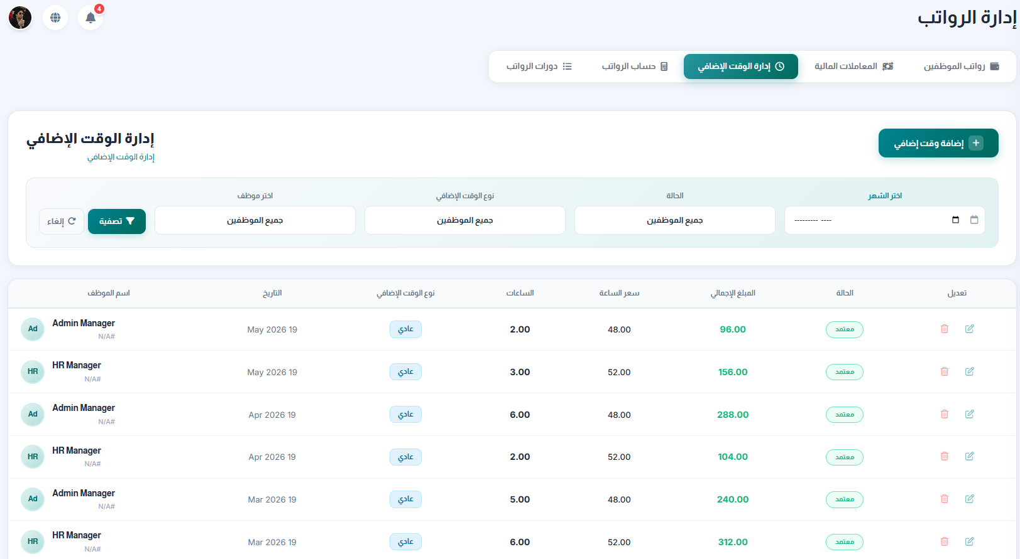Viewport: 1020px width, 559px height.
Task: Click معتمد badge in 156.00 row
Action: tap(845, 372)
